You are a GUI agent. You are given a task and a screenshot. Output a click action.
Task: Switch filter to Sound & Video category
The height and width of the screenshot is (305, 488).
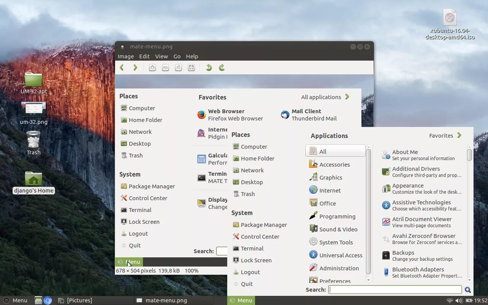point(338,229)
